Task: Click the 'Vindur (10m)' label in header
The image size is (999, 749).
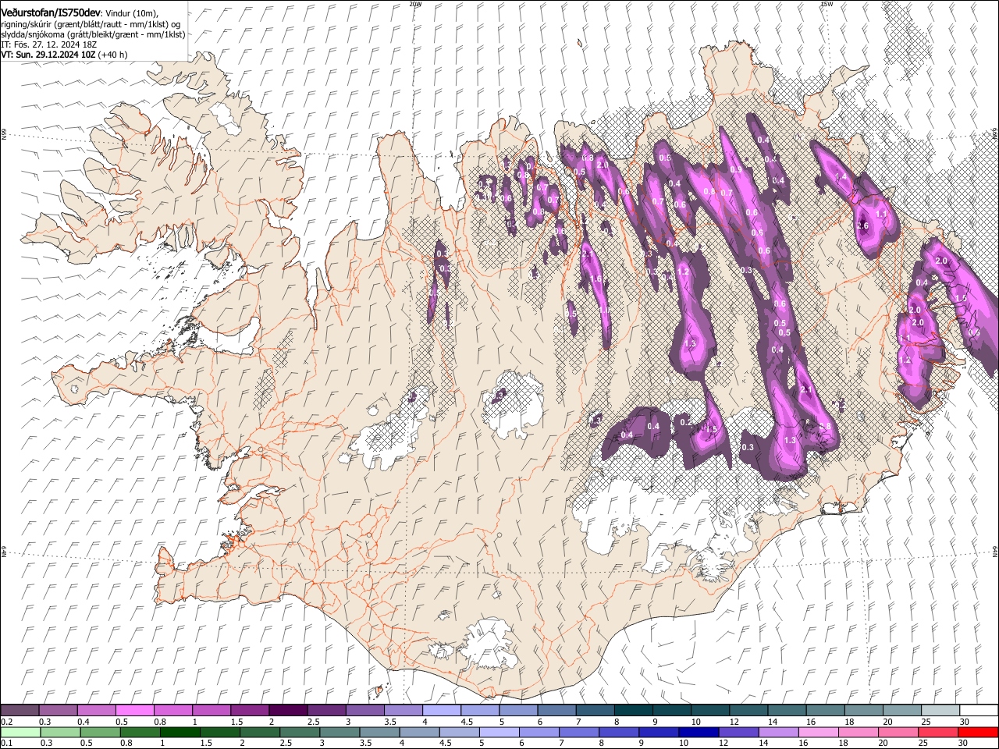Action: coord(131,13)
